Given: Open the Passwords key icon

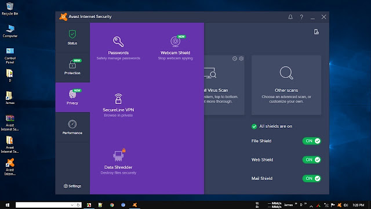Looking at the screenshot, I should point(118,42).
